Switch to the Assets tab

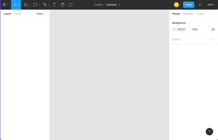point(18,14)
